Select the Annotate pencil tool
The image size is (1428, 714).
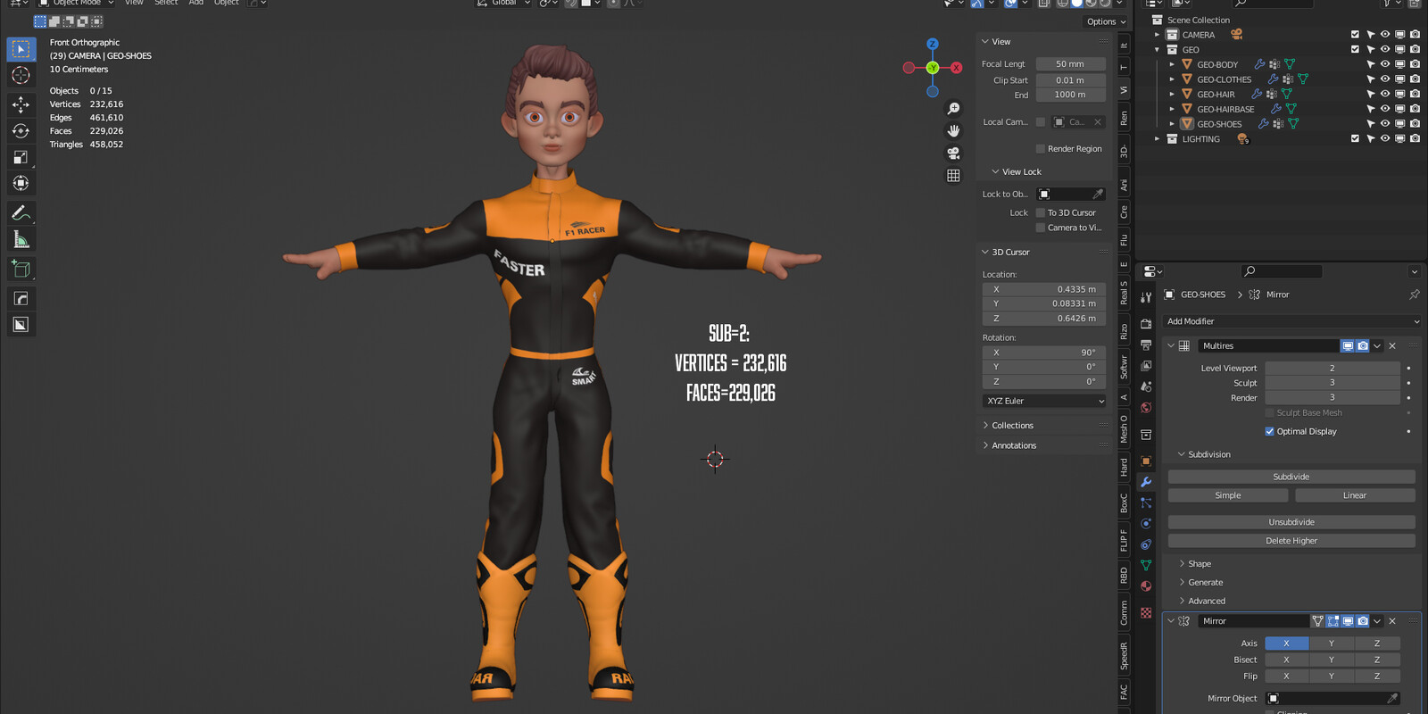21,213
